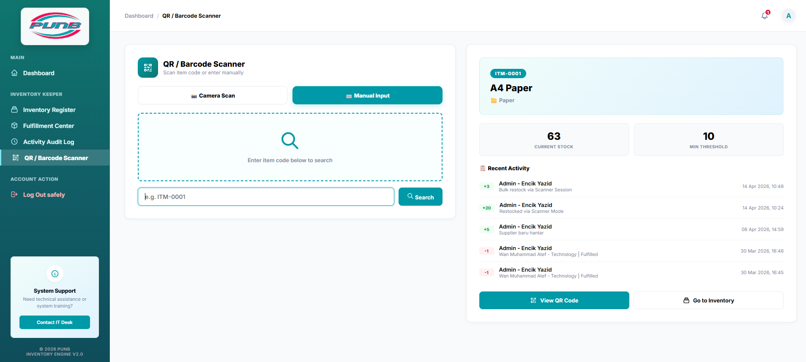Click the Activity Audit Log clock icon
This screenshot has height=362, width=806.
14,142
